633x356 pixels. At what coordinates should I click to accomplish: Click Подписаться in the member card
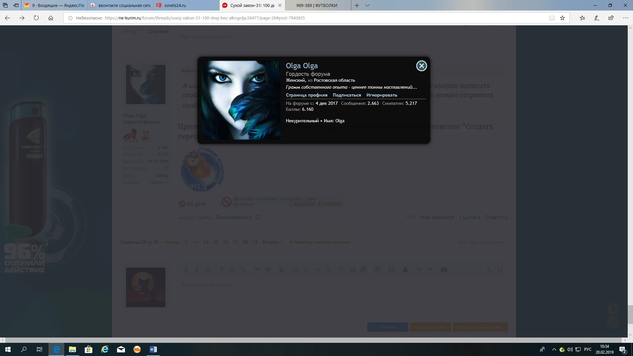click(347, 95)
